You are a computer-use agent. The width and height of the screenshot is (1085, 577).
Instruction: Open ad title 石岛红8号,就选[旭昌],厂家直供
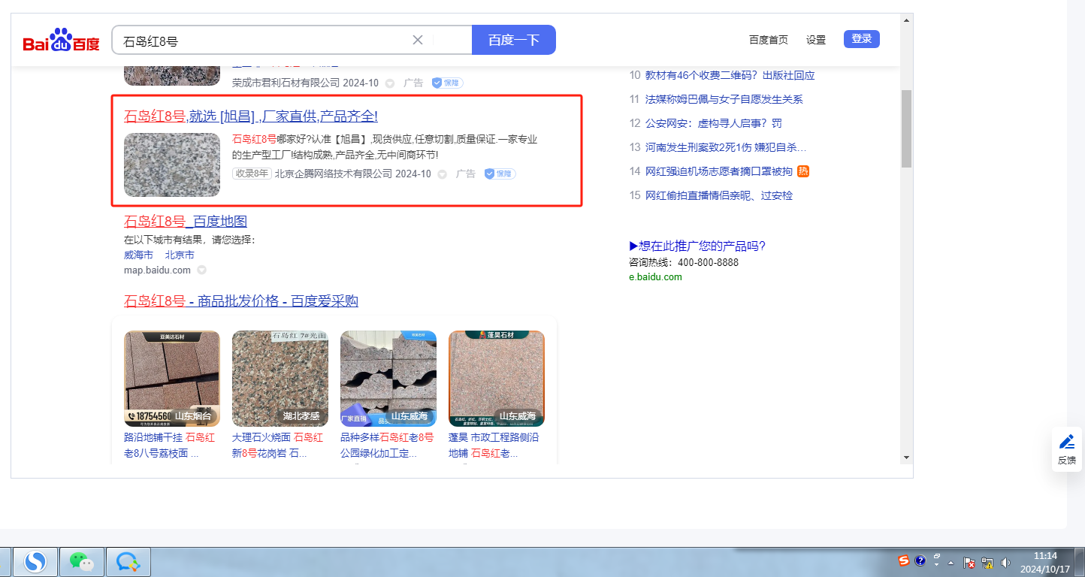point(251,116)
